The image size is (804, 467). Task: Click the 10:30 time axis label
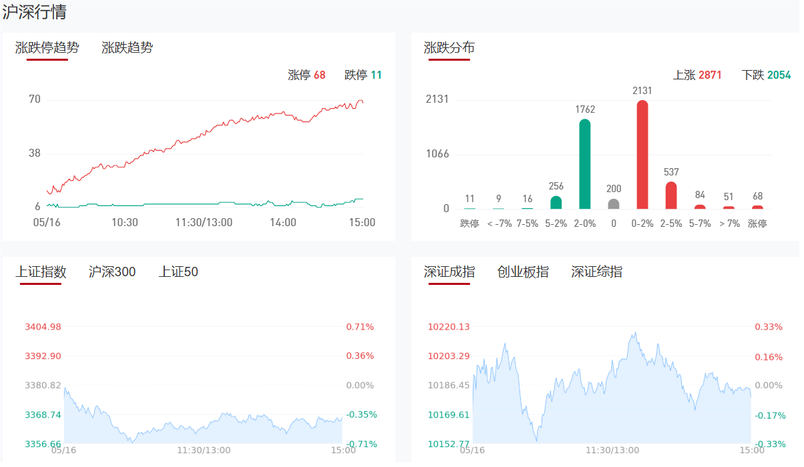click(124, 223)
